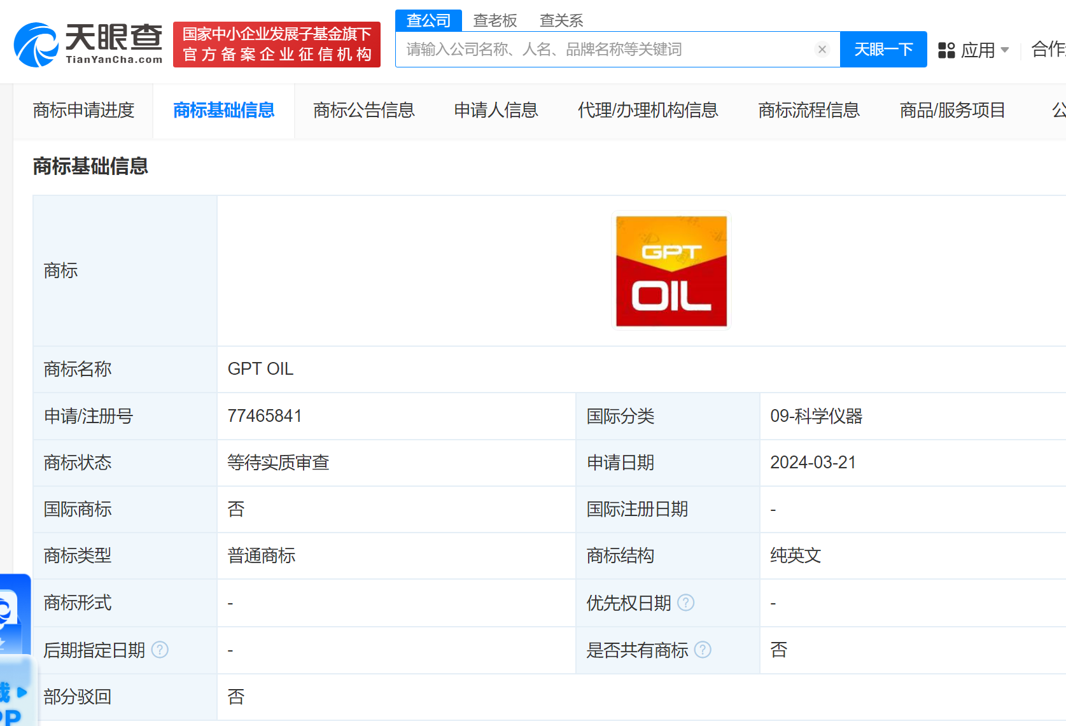1066x726 pixels.
Task: Click the 应用 grid icon
Action: (x=946, y=50)
